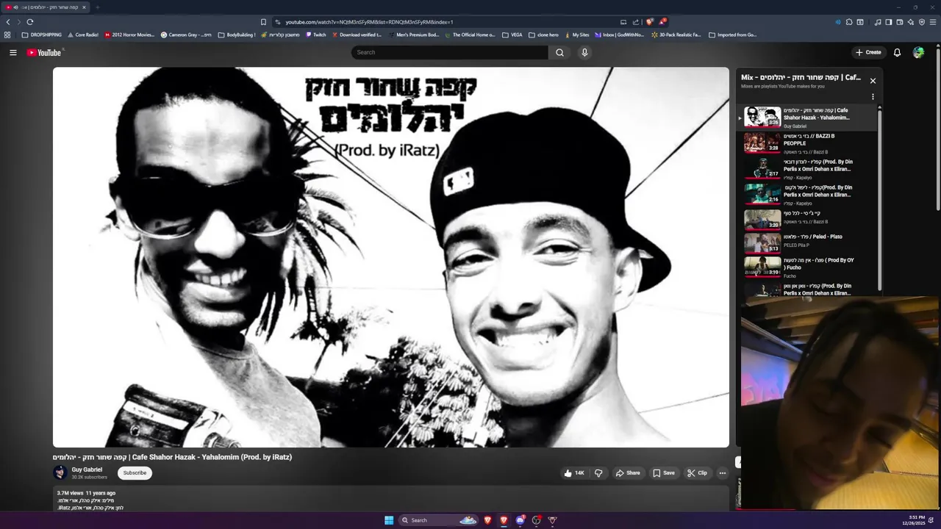Like the video with thumbs up

click(x=574, y=473)
